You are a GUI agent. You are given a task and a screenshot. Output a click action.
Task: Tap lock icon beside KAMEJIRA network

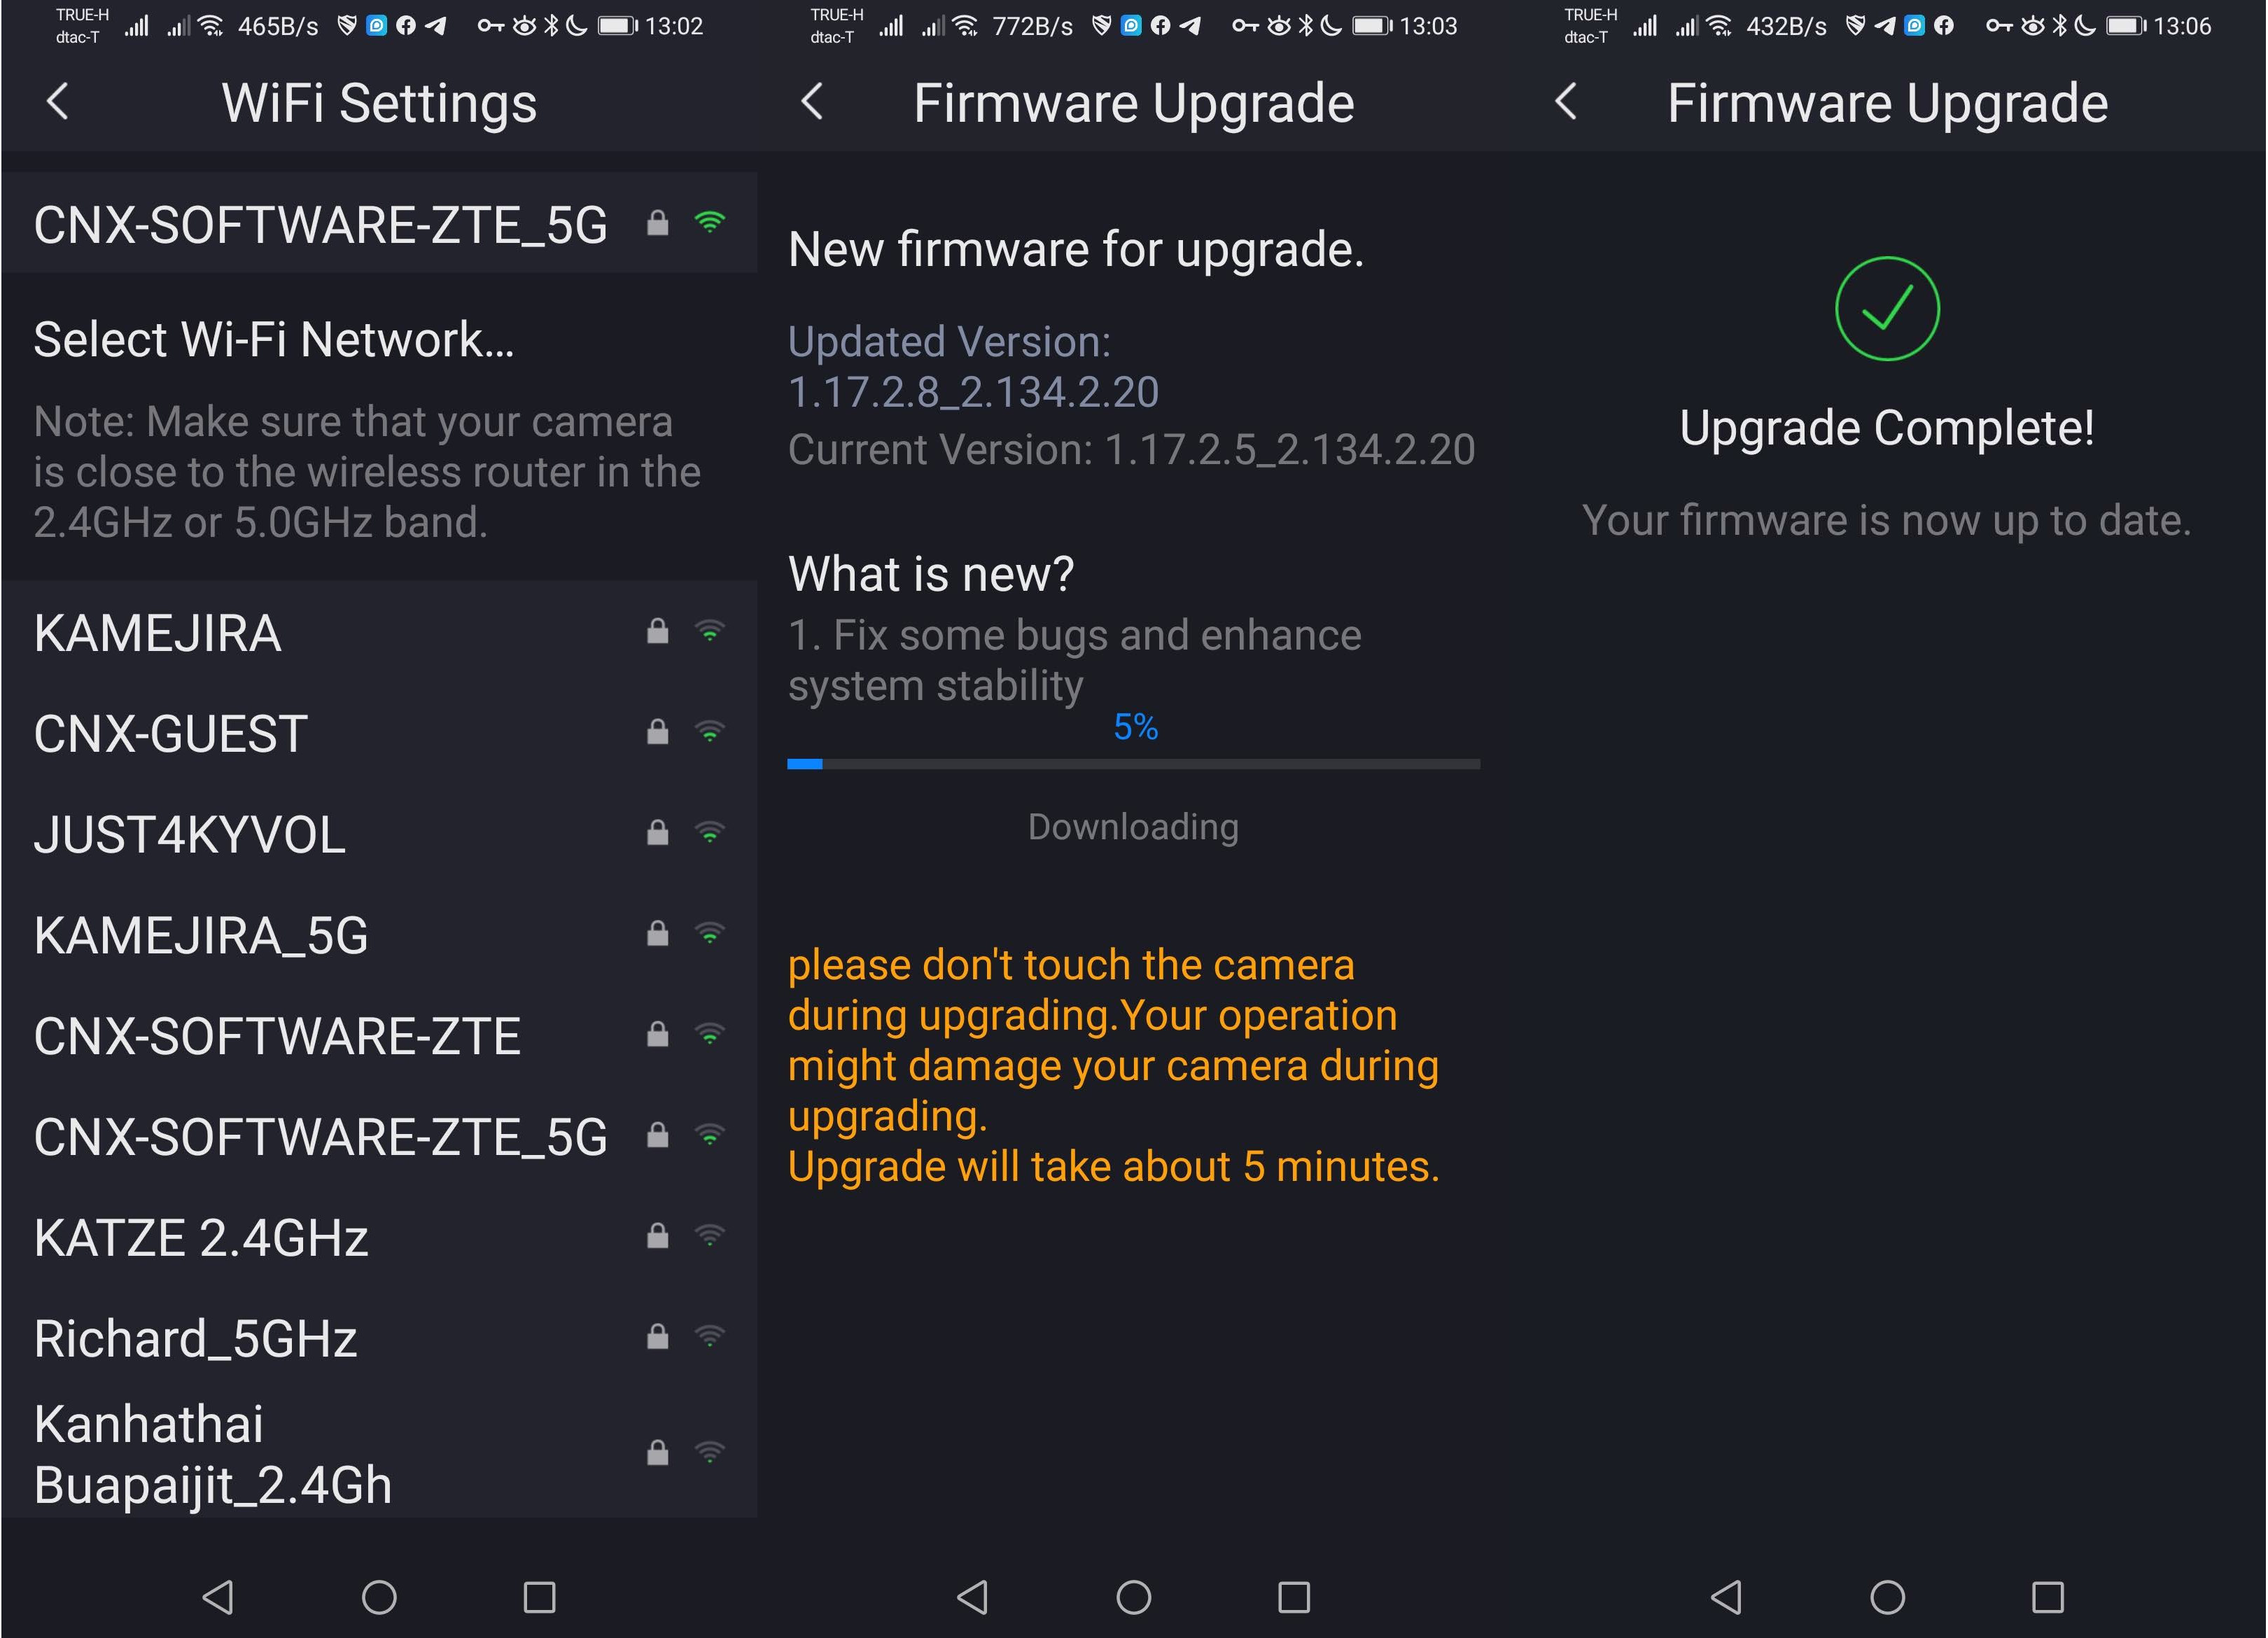point(657,631)
